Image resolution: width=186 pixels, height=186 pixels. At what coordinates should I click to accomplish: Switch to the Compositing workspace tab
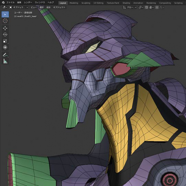point(165,3)
